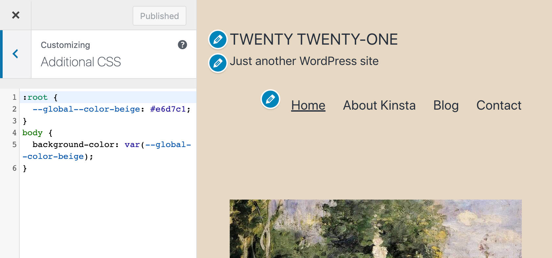Click line number 5 in the gutter
Image resolution: width=552 pixels, height=258 pixels.
pos(14,144)
